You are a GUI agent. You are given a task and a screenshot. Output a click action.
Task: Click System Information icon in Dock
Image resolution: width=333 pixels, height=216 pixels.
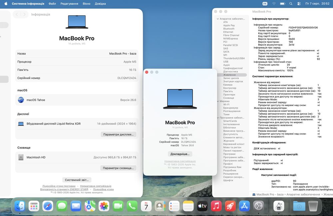click(x=279, y=206)
